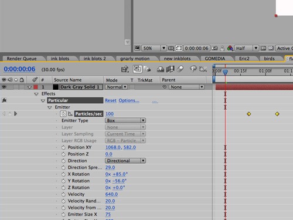Screen dimensions: 293x220
Task: Click the brainstorm icon
Action: coord(193,69)
